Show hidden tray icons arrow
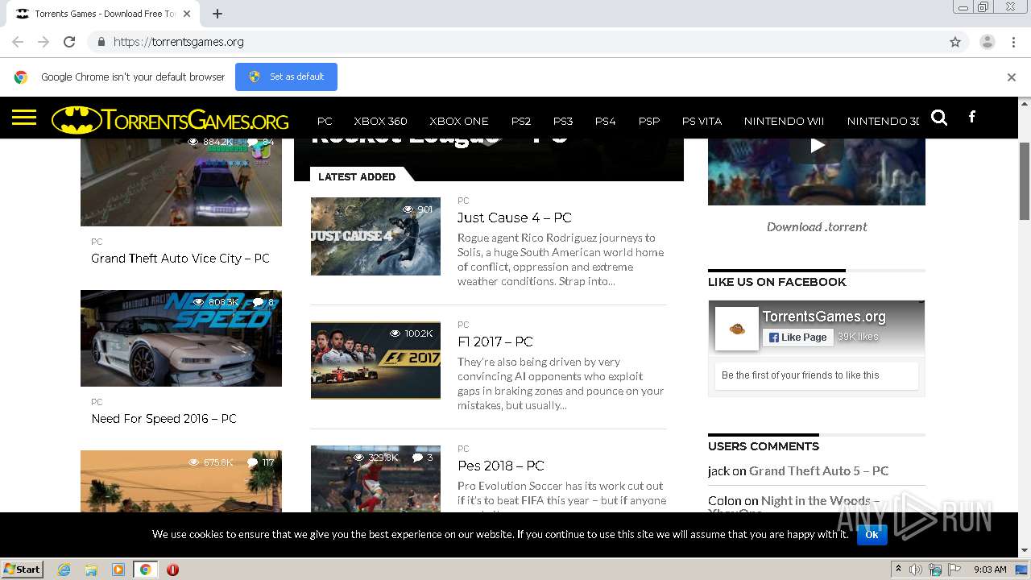The image size is (1031, 580). [x=897, y=570]
